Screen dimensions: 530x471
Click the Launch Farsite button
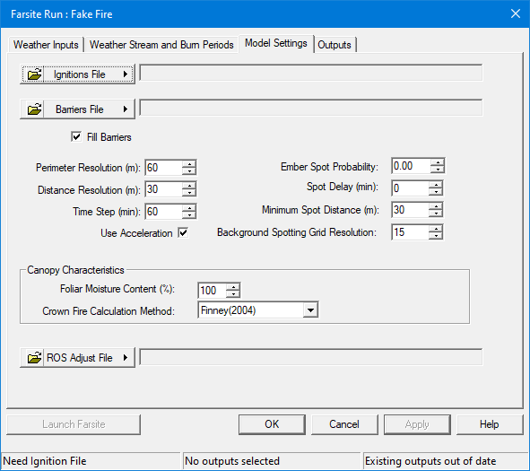(x=74, y=424)
